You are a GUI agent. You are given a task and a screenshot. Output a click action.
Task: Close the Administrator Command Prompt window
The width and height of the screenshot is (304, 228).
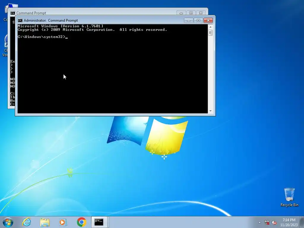tap(208, 20)
